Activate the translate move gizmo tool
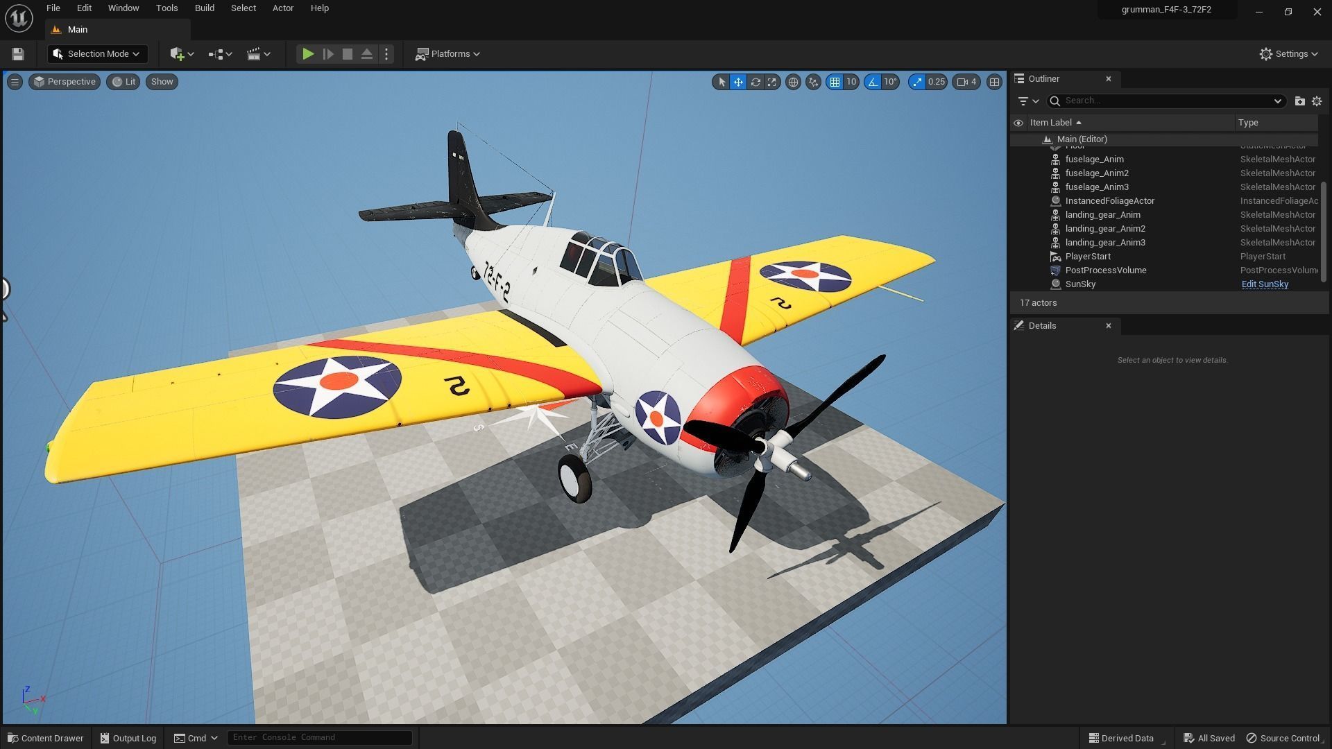Image resolution: width=1332 pixels, height=749 pixels. click(x=738, y=83)
